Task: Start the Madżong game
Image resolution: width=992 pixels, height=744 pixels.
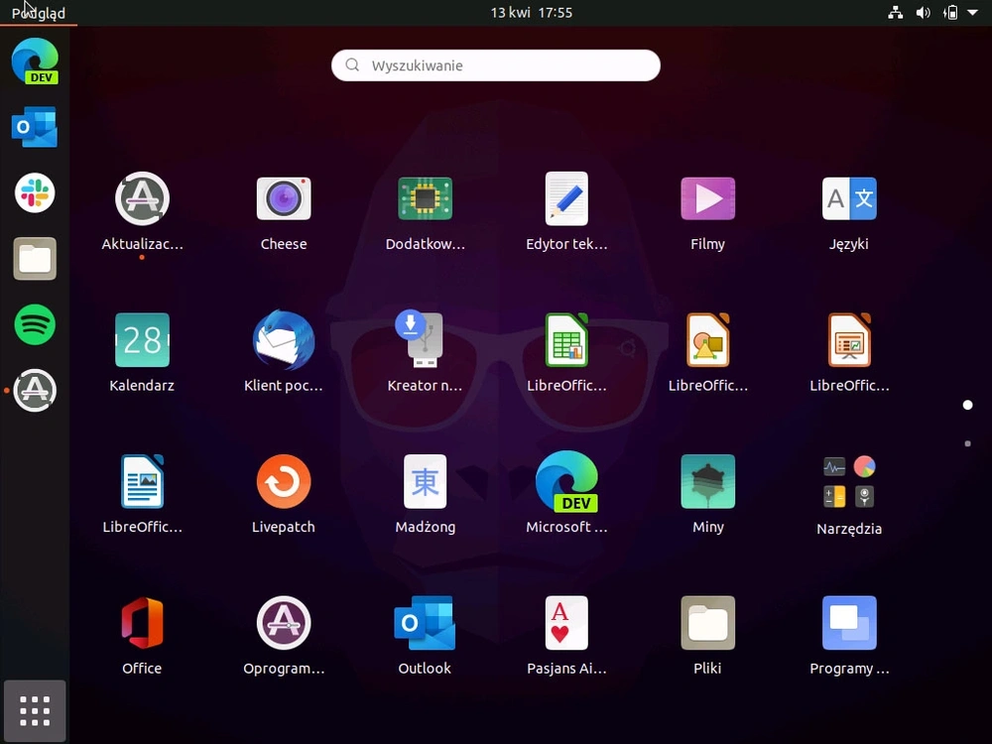Action: click(x=426, y=481)
